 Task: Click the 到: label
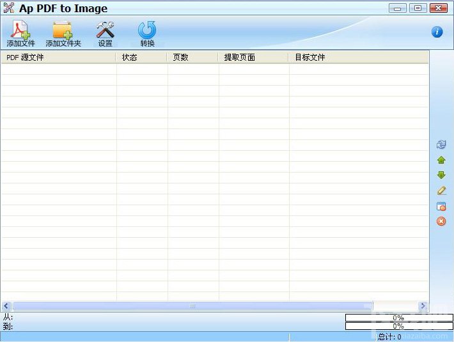[8, 327]
